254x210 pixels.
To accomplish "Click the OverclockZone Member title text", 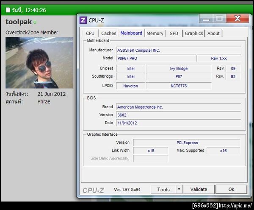I will [x=32, y=33].
